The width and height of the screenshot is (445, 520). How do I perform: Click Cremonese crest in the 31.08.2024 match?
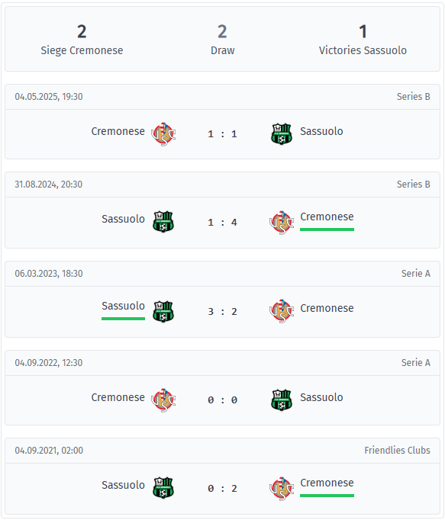(282, 222)
